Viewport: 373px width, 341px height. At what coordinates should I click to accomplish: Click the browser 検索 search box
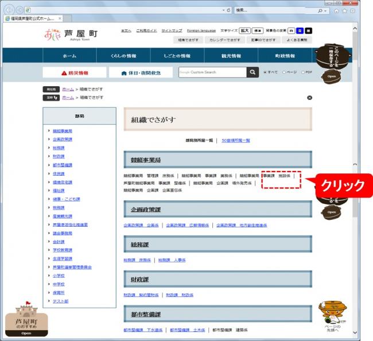coord(276,10)
